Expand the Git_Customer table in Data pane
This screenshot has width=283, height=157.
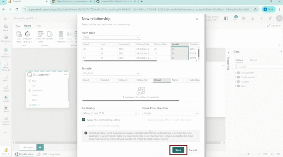tap(235, 73)
